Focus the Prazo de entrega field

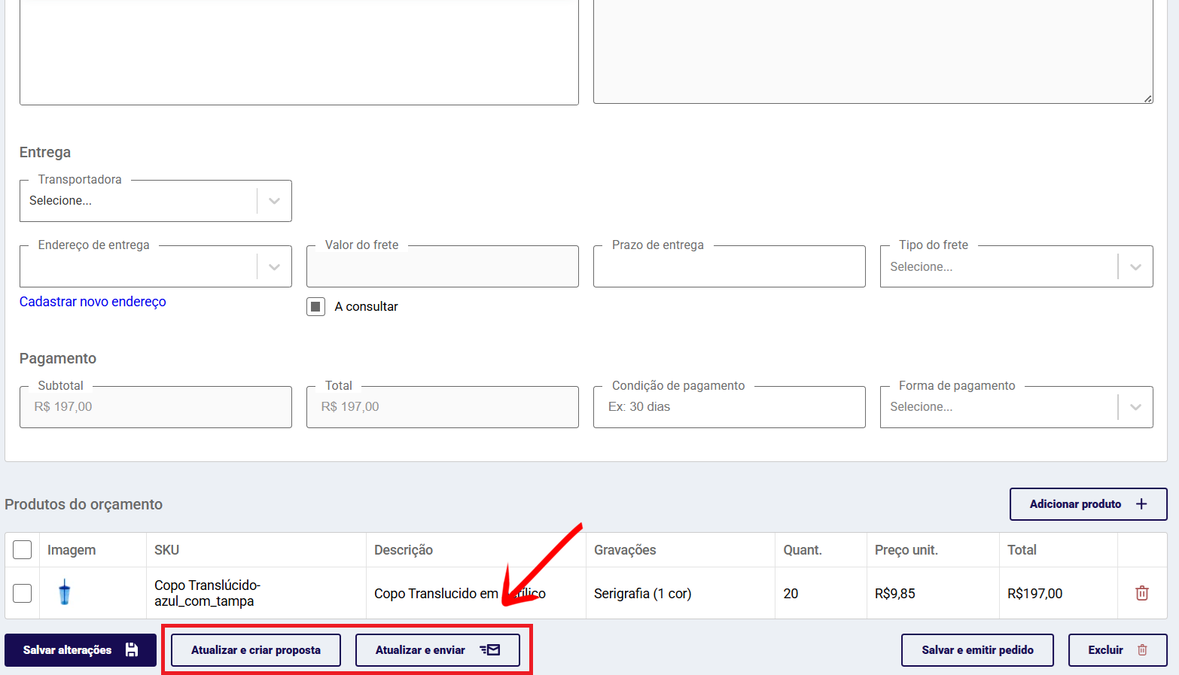[x=730, y=266]
